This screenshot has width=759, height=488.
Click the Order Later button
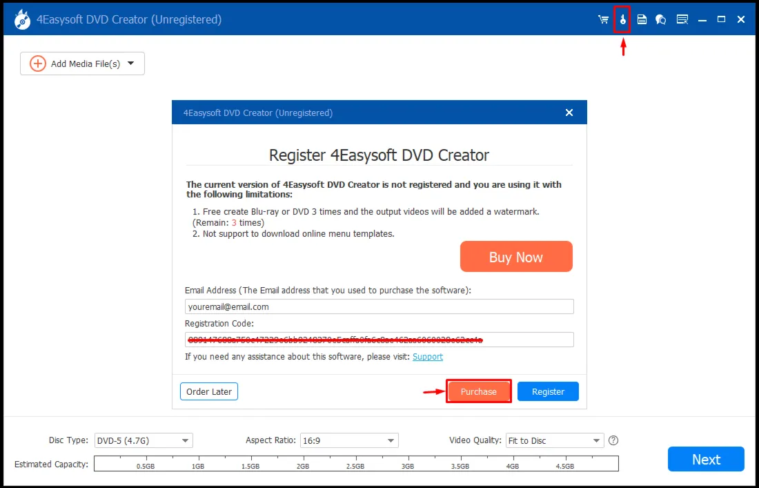coord(209,391)
